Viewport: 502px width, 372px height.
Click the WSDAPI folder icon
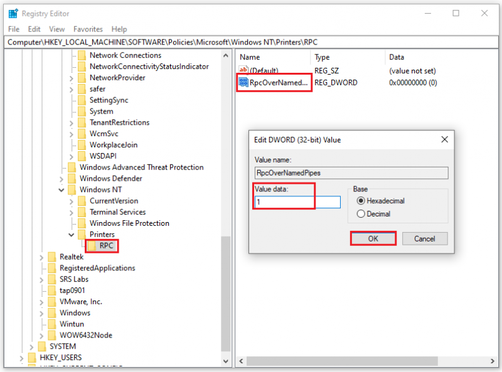pyautogui.click(x=82, y=156)
